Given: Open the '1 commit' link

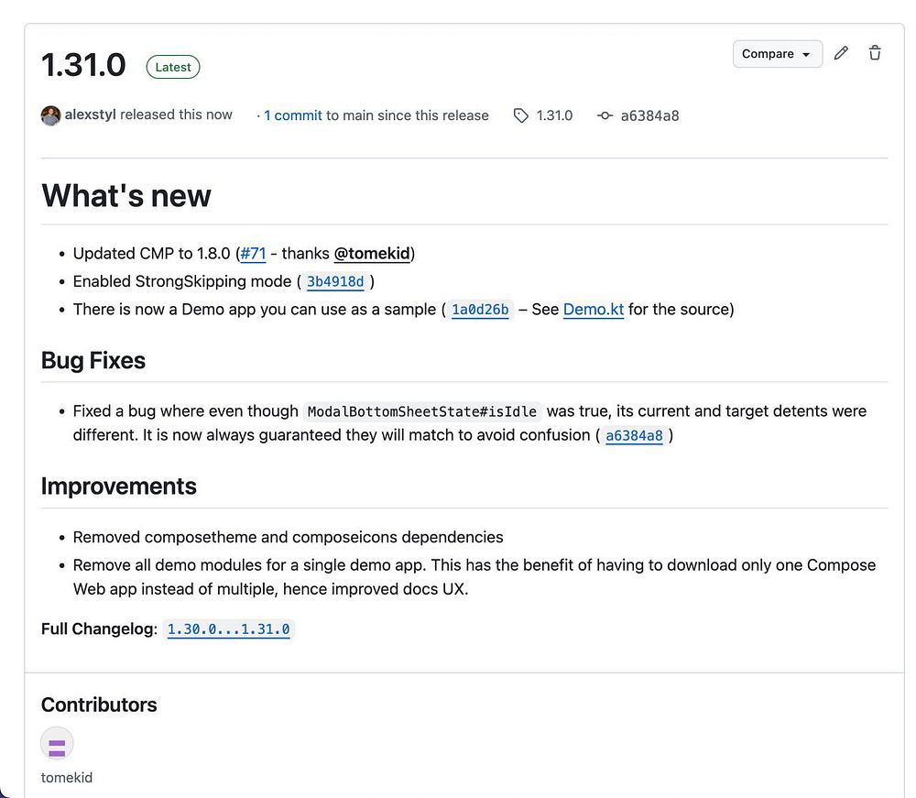Looking at the screenshot, I should tap(293, 115).
